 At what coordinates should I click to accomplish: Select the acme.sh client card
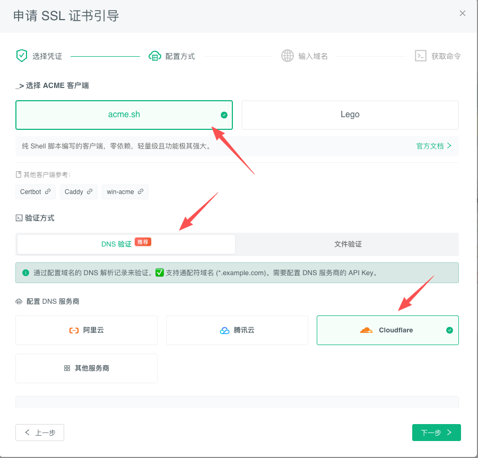pyautogui.click(x=124, y=115)
